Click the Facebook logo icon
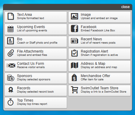Screen dimensions: 135x115 [75, 28]
